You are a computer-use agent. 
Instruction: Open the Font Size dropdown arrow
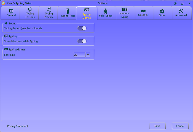tap(88, 55)
